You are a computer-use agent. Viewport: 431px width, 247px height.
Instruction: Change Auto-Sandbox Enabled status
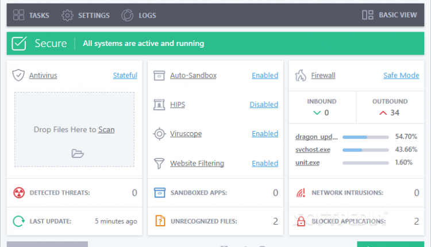(x=265, y=75)
